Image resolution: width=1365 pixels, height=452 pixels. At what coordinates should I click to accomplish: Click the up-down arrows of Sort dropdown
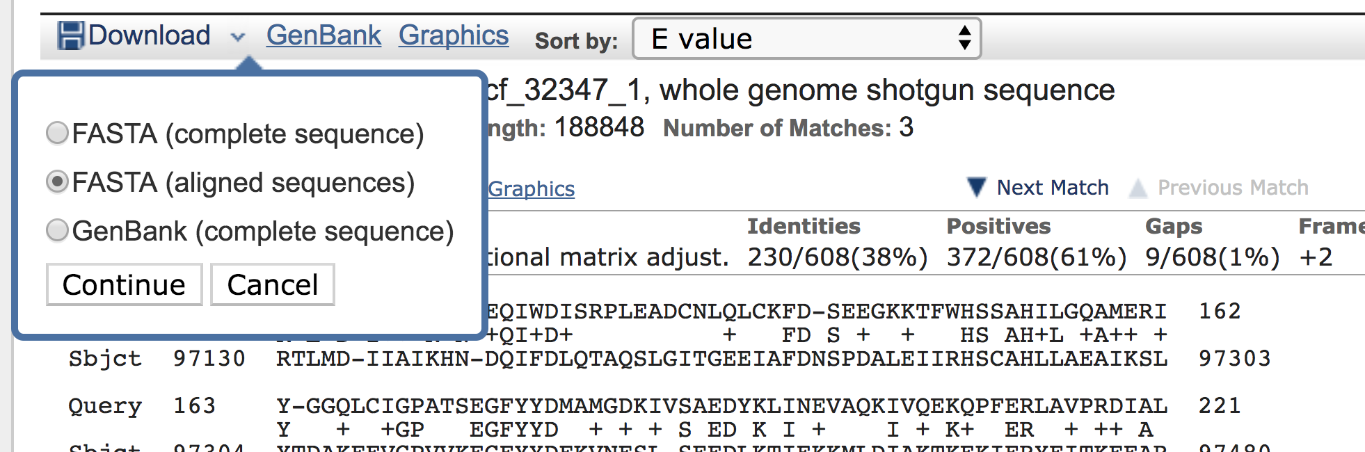tap(964, 38)
